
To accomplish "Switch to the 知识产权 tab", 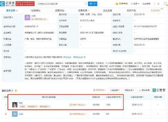I will 131,10.
